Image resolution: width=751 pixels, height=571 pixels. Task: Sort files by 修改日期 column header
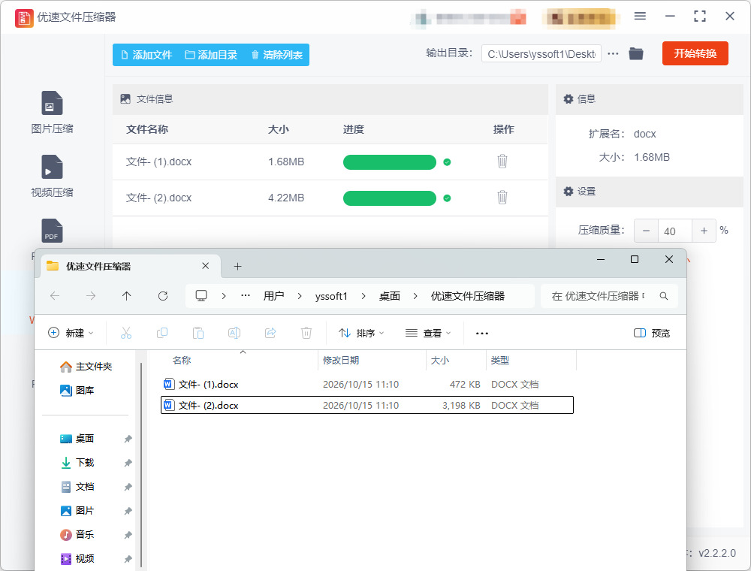tap(372, 360)
